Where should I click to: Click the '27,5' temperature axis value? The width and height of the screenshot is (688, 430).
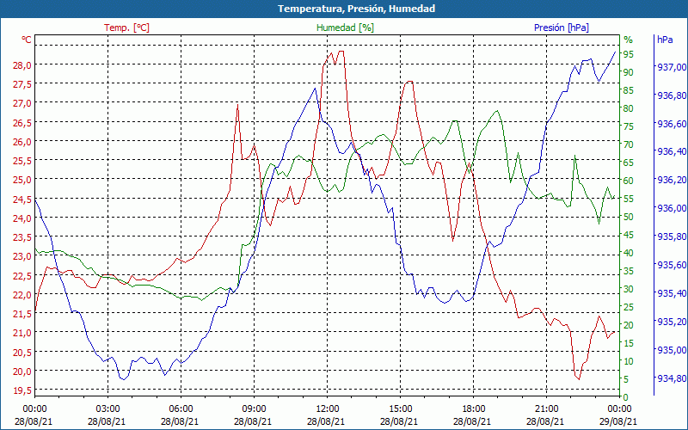(22, 84)
